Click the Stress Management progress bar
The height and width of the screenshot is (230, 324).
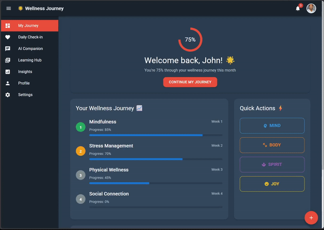coord(156,159)
